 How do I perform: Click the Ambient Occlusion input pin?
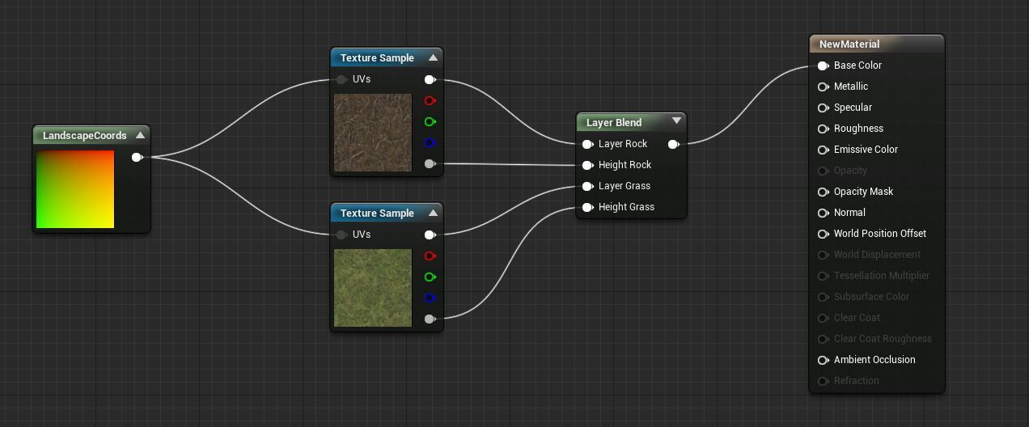[824, 360]
